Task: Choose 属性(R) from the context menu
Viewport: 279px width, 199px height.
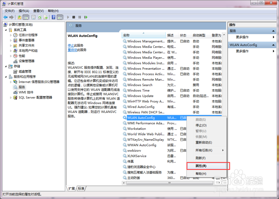Action: 206,166
